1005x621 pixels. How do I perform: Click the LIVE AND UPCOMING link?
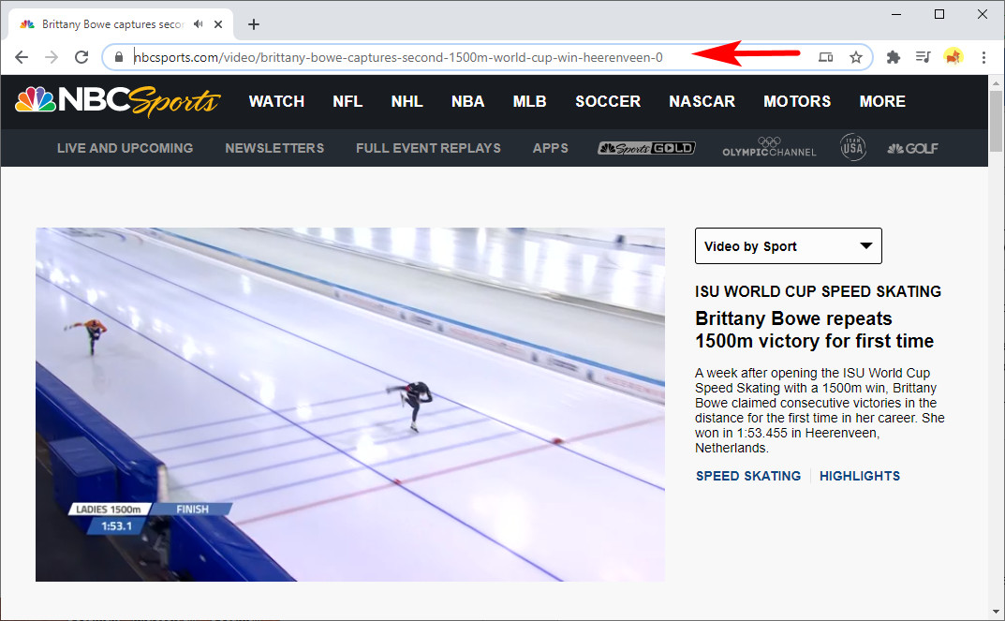(x=125, y=148)
